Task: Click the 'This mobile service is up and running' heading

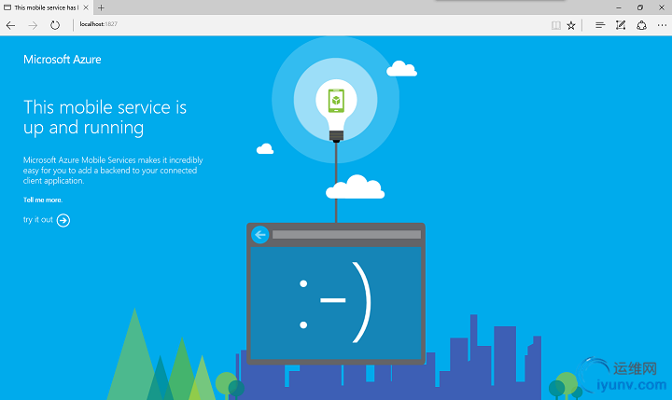Action: tap(105, 117)
